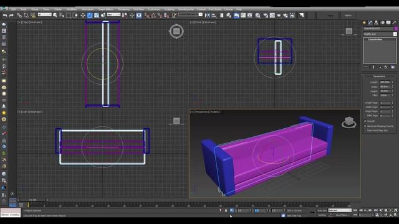Select ChamferBox entry in modifier stack
Viewport: 399px width, 224px height.
tap(375, 40)
